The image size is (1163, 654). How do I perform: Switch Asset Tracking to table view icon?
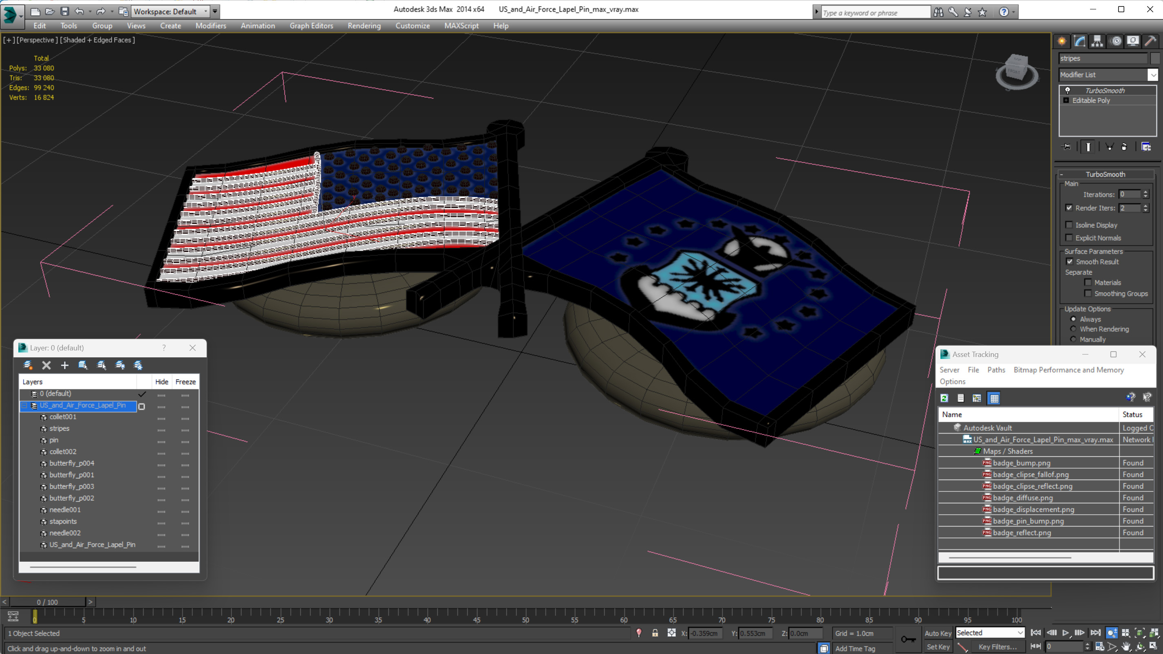(994, 398)
